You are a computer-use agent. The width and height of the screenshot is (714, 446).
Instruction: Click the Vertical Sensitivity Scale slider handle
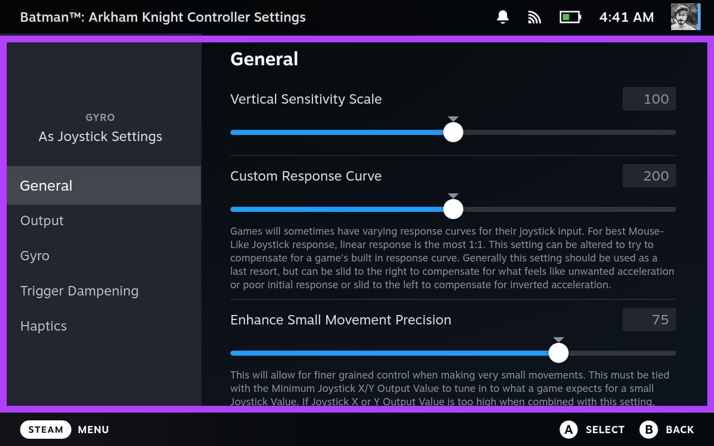[x=453, y=133]
